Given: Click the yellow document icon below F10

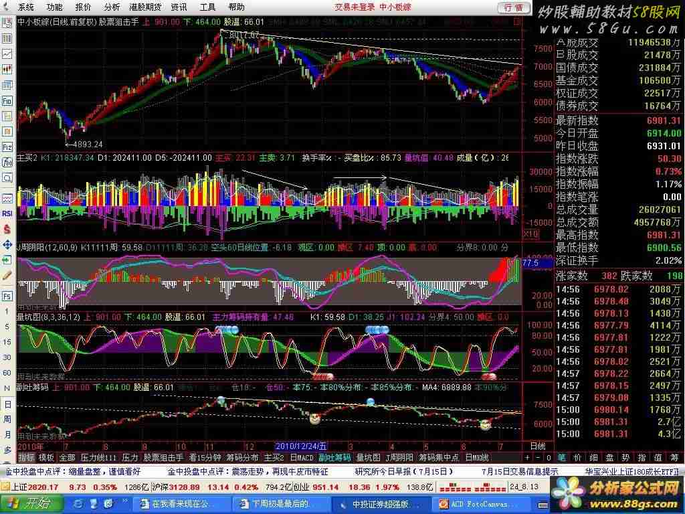Looking at the screenshot, I should [7, 116].
